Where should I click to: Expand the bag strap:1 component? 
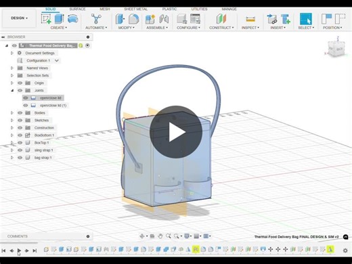tap(12, 158)
